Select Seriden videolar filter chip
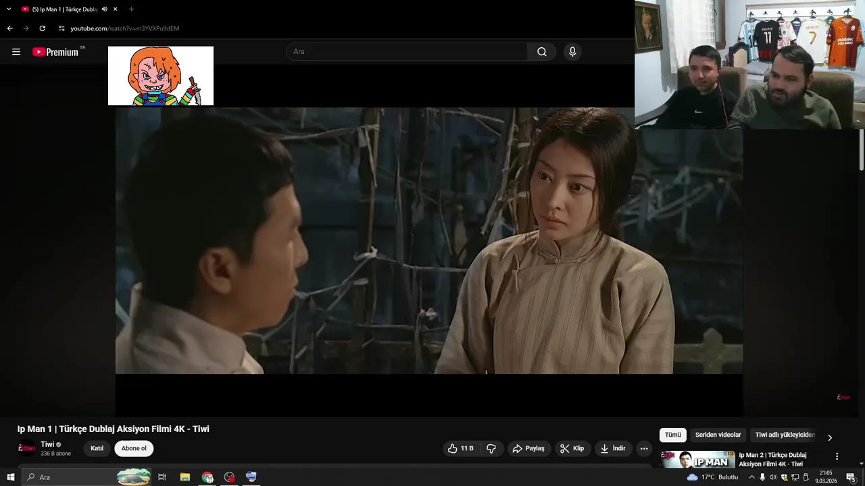865x486 pixels. [x=718, y=435]
